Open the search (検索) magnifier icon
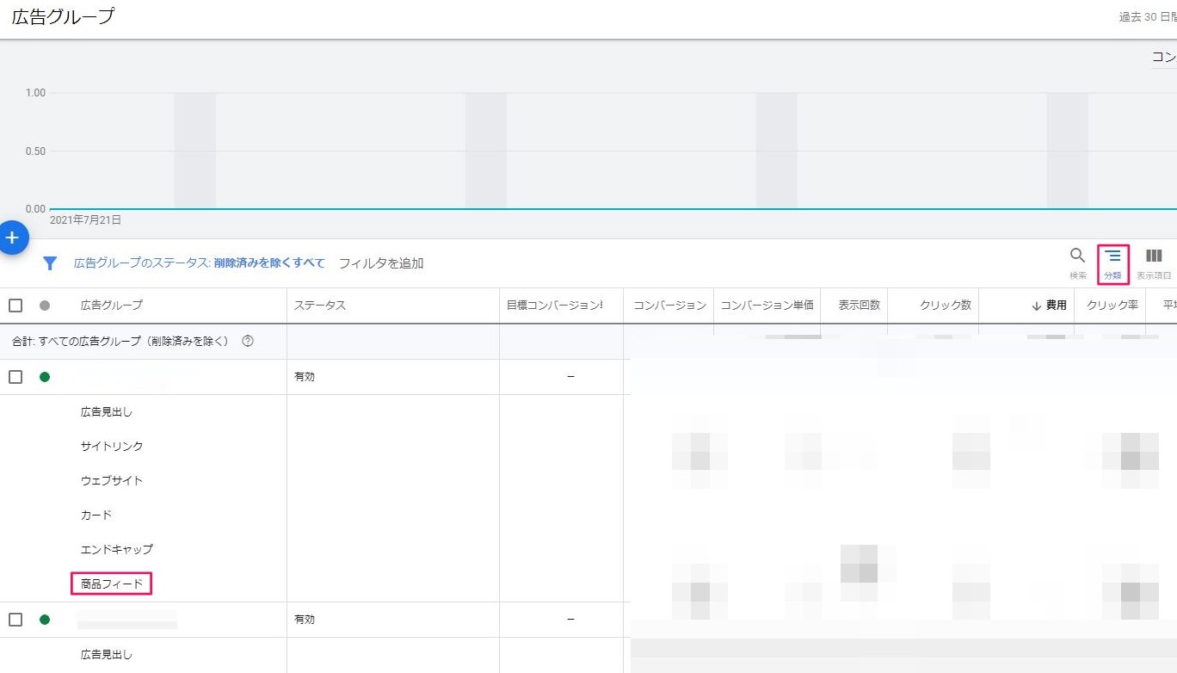 click(x=1077, y=256)
